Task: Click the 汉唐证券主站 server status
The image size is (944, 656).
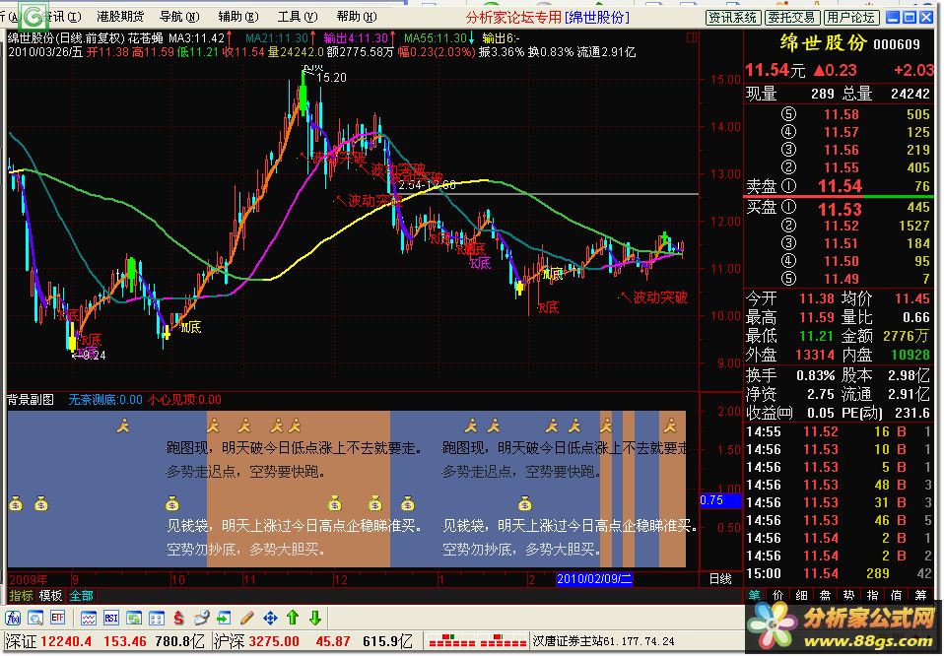Action: click(603, 641)
